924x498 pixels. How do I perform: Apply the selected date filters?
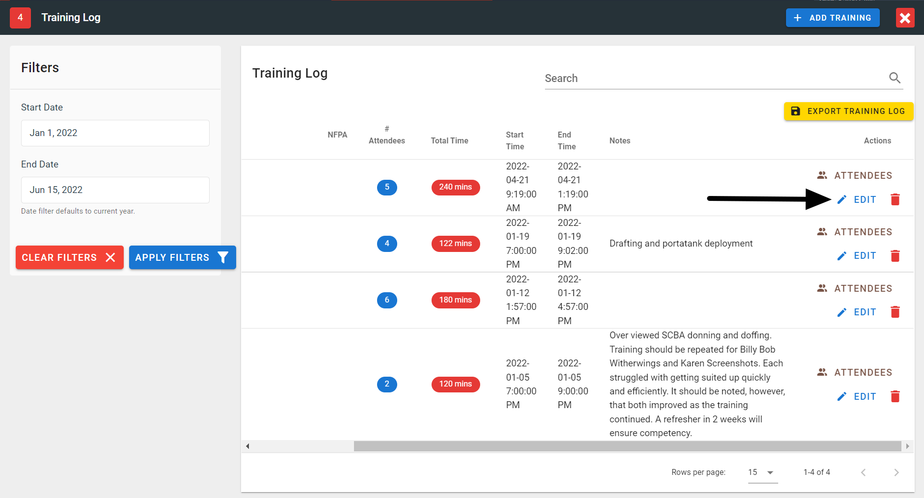(x=182, y=257)
